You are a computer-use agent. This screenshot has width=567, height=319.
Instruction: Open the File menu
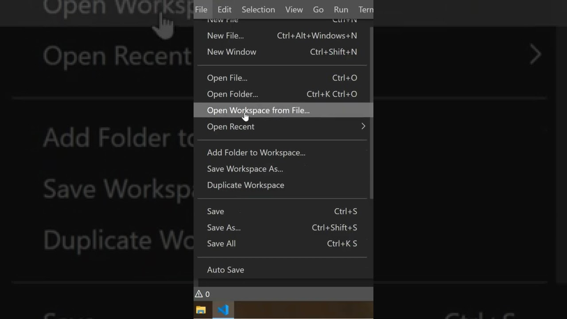(201, 9)
